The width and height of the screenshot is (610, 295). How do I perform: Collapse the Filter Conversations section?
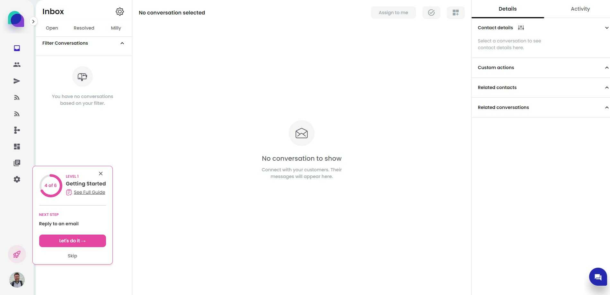tap(122, 43)
